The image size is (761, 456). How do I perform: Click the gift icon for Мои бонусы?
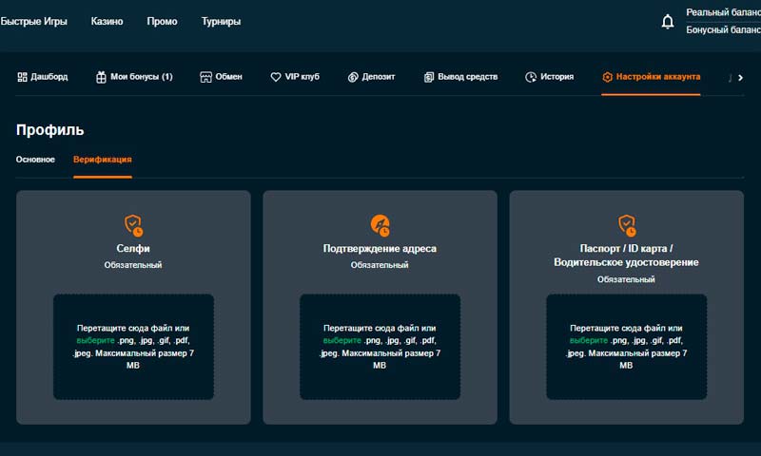coord(101,77)
